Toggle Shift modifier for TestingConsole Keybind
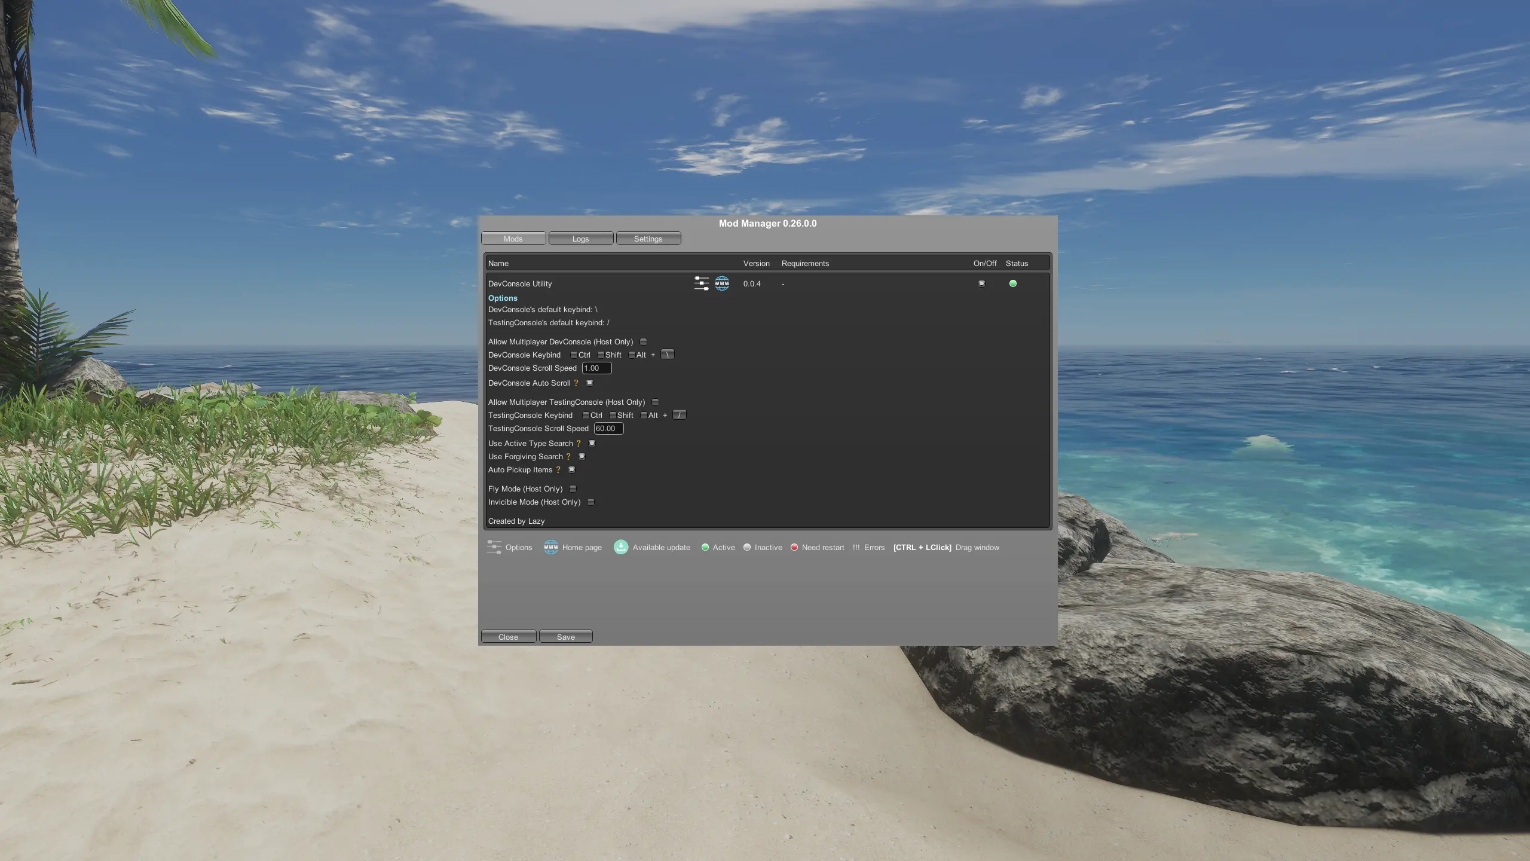The width and height of the screenshot is (1530, 861). click(613, 416)
